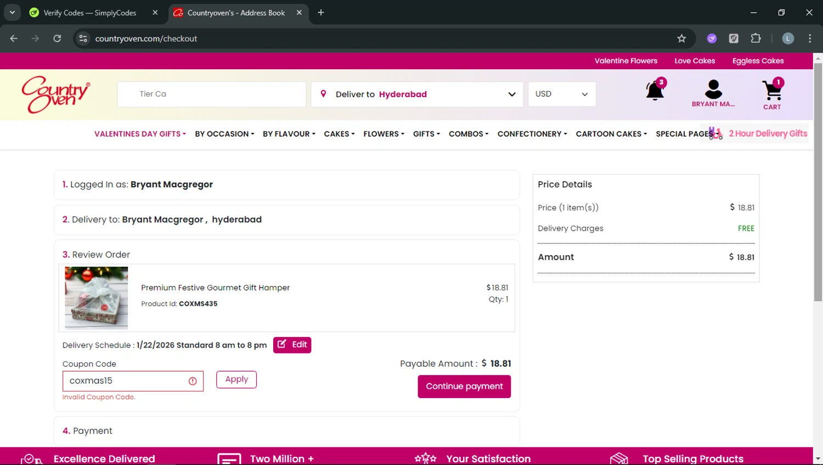
Task: Click the Product Id COXMS435 text
Action: pos(179,304)
